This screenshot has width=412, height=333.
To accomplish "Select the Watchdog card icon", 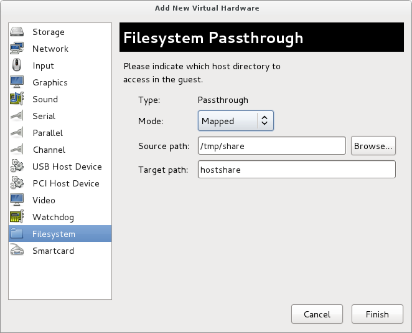I will [x=17, y=217].
